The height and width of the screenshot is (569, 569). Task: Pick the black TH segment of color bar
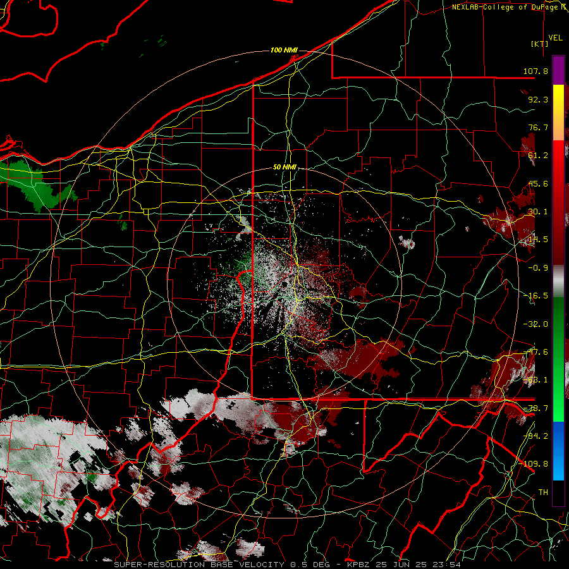coord(558,493)
